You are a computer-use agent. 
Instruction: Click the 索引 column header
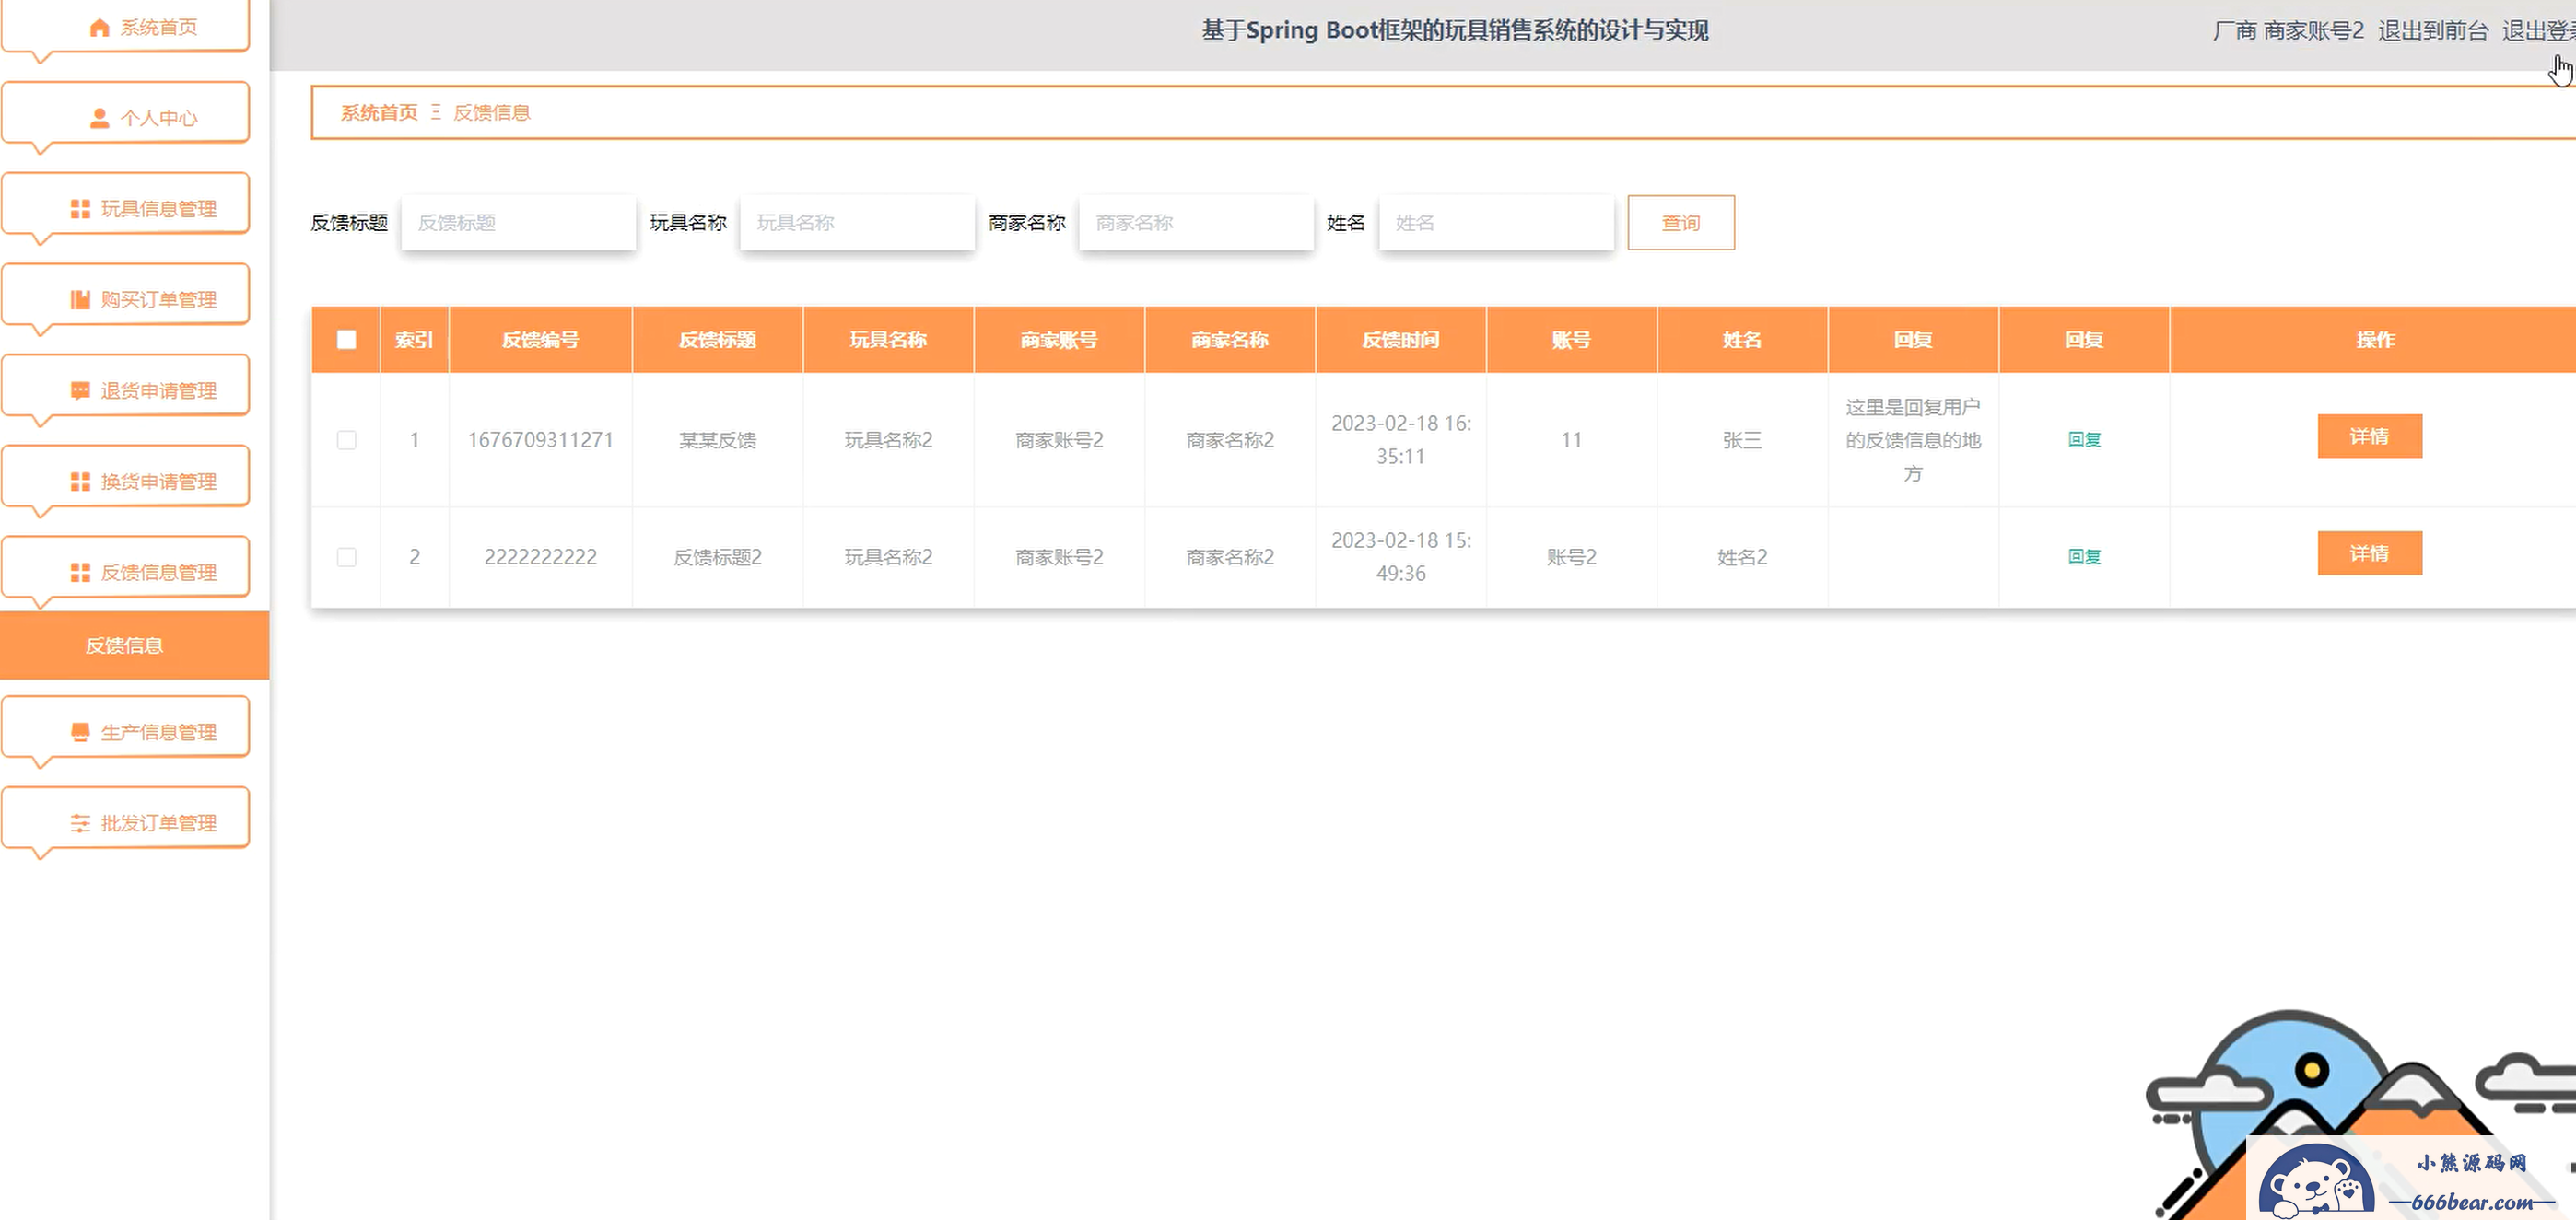pos(414,340)
